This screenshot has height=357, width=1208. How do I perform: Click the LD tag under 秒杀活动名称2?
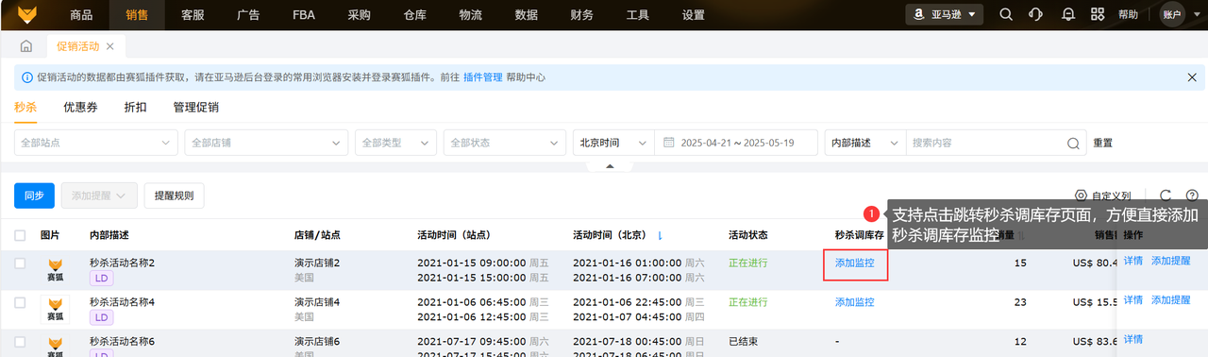coord(101,279)
